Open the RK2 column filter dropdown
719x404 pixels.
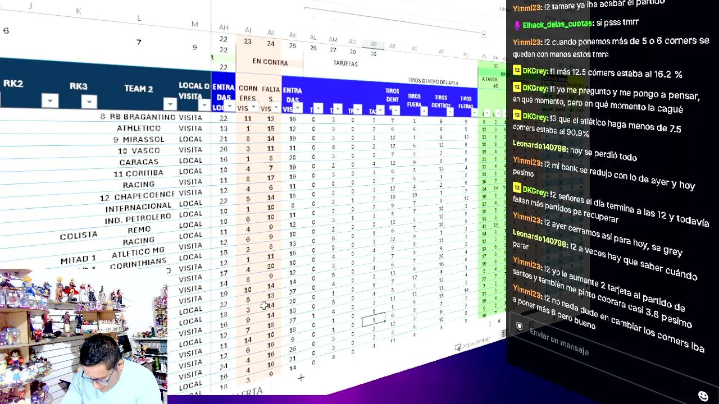[x=50, y=101]
